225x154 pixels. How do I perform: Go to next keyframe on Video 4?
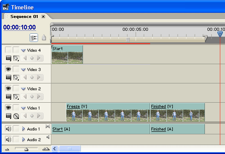39,58
